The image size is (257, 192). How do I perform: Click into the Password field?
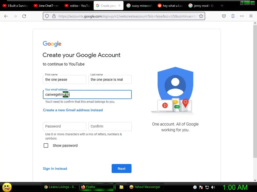click(65, 126)
